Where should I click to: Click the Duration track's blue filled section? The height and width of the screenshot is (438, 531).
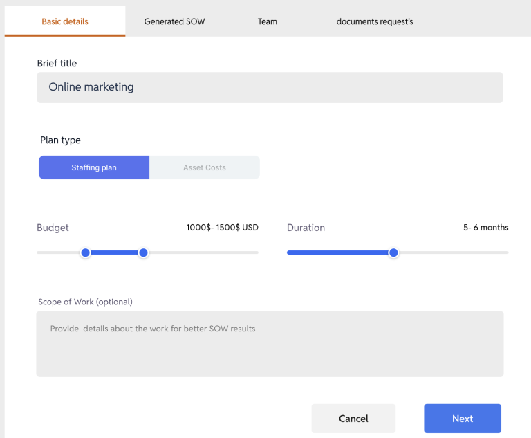[337, 253]
